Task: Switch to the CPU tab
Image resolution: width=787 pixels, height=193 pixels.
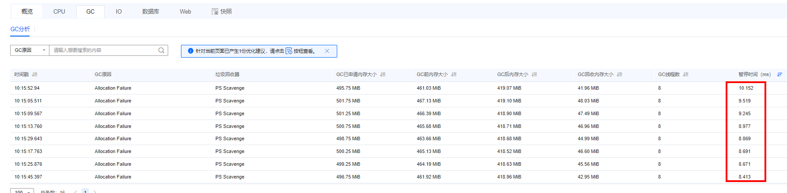Action: click(x=59, y=11)
